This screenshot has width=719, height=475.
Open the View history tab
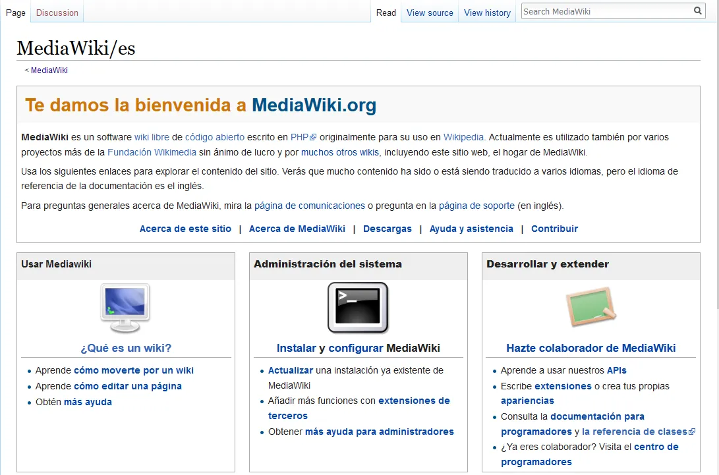point(487,13)
